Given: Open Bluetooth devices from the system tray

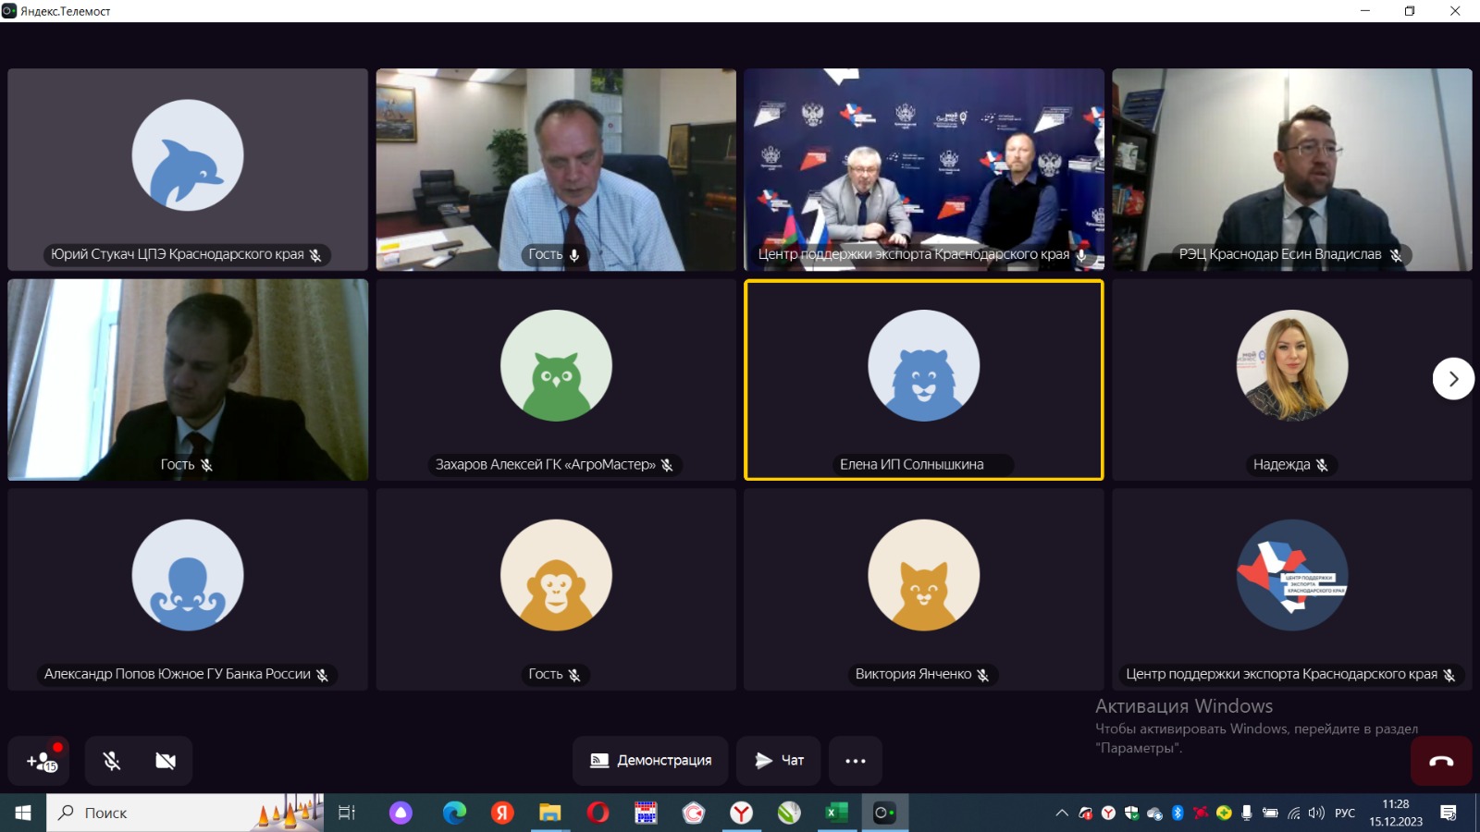Looking at the screenshot, I should 1178,813.
